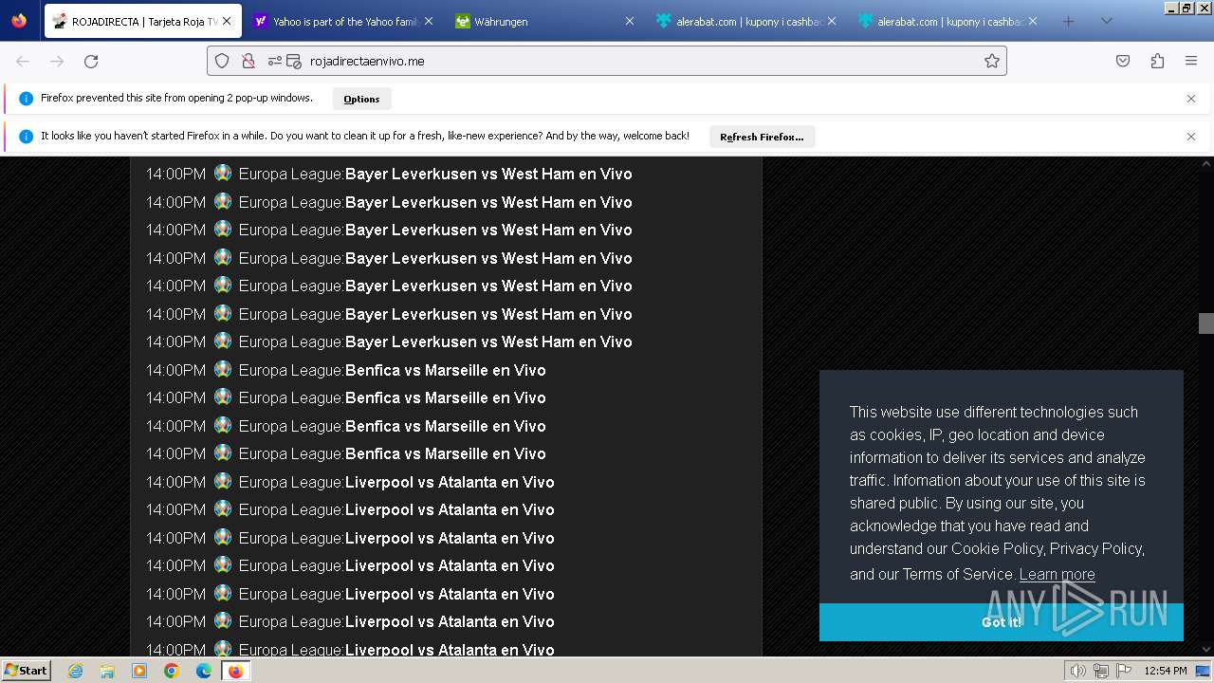This screenshot has height=683, width=1214.
Task: Close the Yahoo tab
Action: coord(429,21)
